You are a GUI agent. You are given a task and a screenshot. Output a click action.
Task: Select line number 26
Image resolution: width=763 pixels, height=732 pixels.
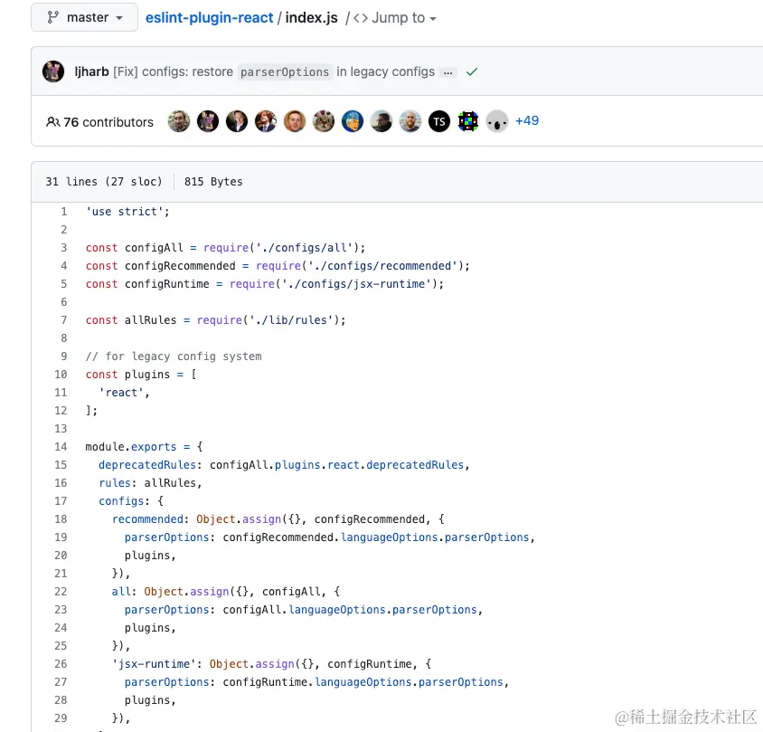click(x=61, y=664)
